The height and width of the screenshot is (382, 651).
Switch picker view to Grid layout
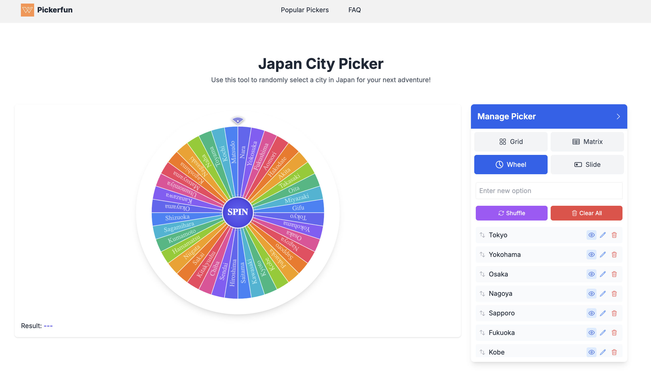pyautogui.click(x=511, y=142)
